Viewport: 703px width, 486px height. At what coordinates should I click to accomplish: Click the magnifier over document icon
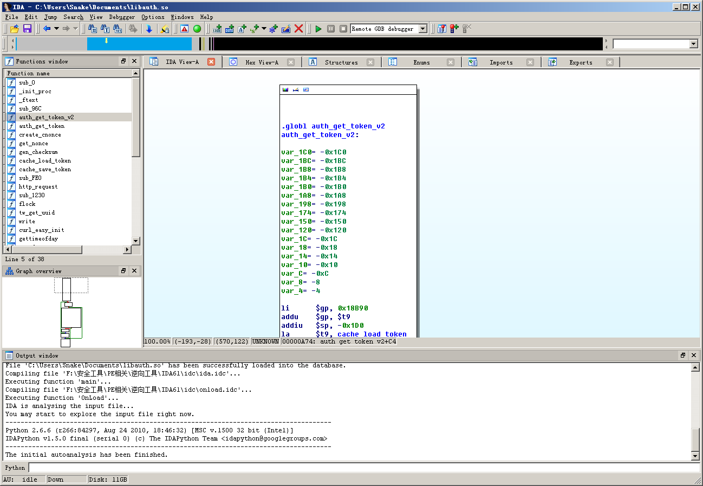click(165, 29)
